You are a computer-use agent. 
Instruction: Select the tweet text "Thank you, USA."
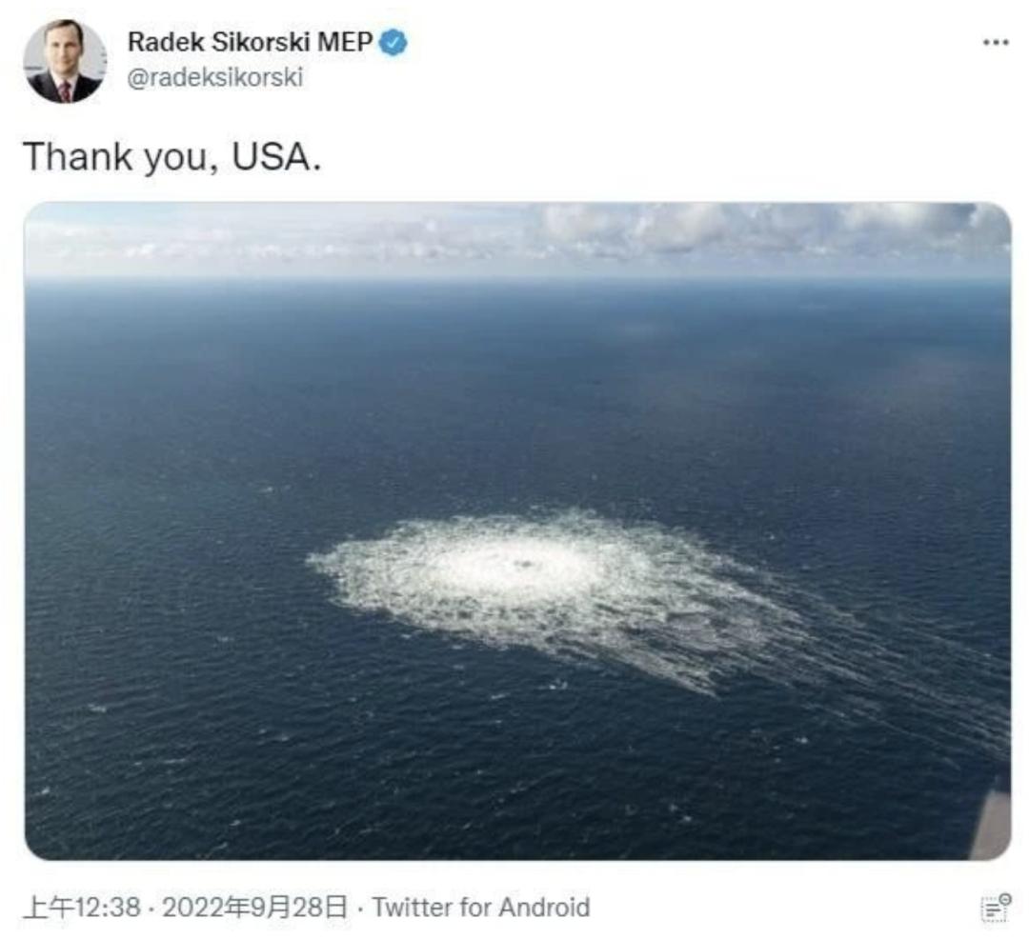click(x=172, y=157)
